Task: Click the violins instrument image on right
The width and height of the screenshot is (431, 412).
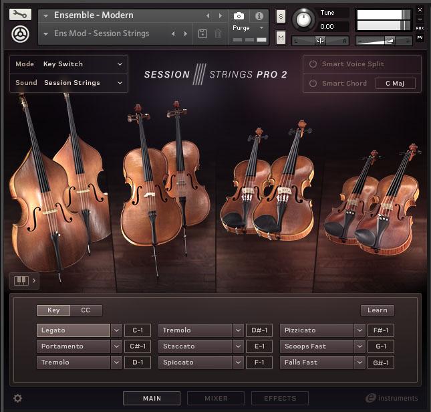Action: 374,201
